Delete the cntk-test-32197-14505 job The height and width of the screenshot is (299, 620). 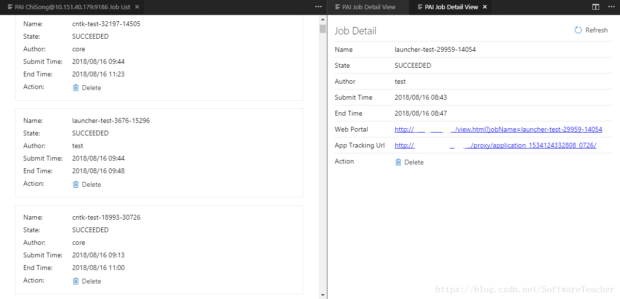(87, 88)
